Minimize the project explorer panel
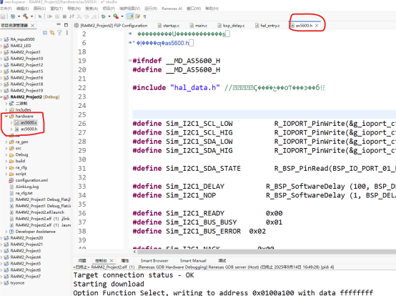This screenshot has width=396, height=296. pyautogui.click(x=59, y=24)
